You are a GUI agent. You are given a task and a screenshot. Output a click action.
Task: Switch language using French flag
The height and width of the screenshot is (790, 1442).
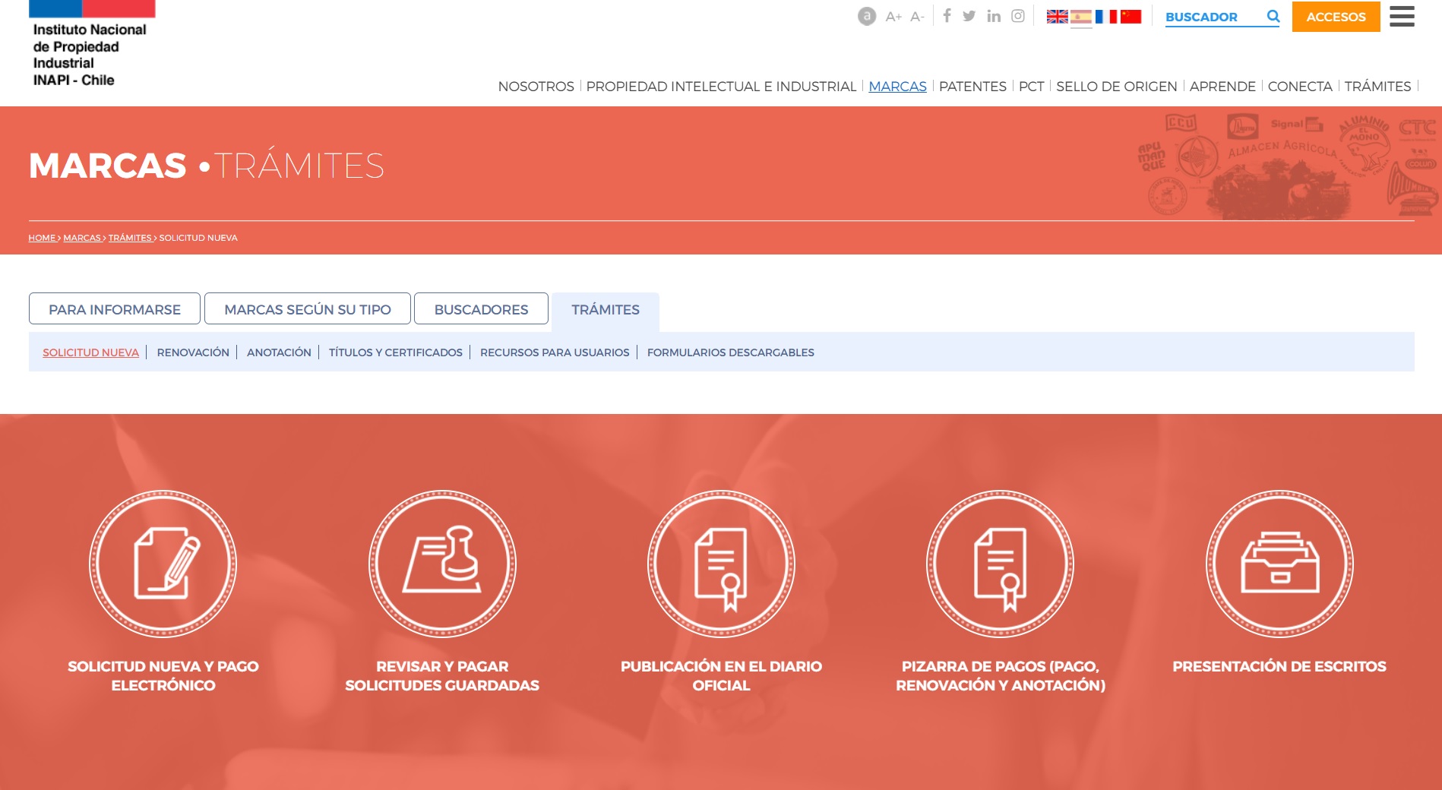pyautogui.click(x=1106, y=17)
